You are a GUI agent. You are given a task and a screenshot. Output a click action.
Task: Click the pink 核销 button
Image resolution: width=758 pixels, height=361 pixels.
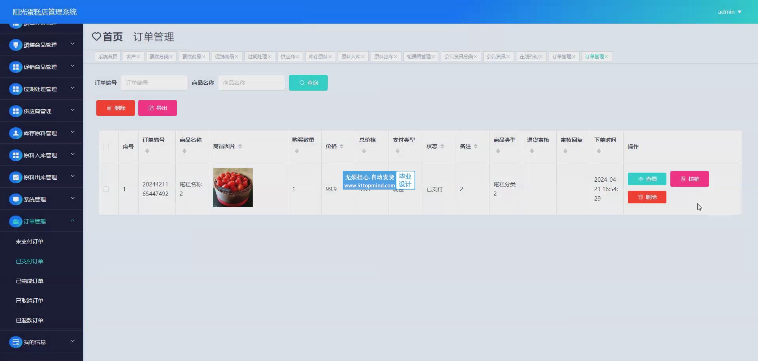pos(689,179)
